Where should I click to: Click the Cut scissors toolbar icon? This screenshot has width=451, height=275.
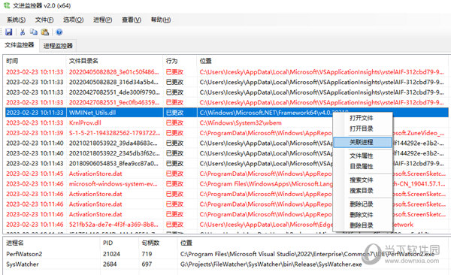(x=23, y=32)
